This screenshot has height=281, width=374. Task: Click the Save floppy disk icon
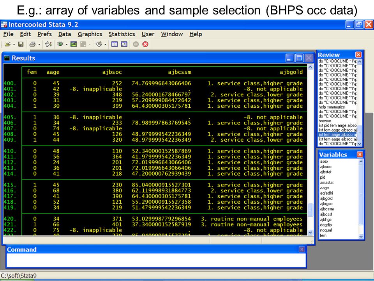[21, 44]
